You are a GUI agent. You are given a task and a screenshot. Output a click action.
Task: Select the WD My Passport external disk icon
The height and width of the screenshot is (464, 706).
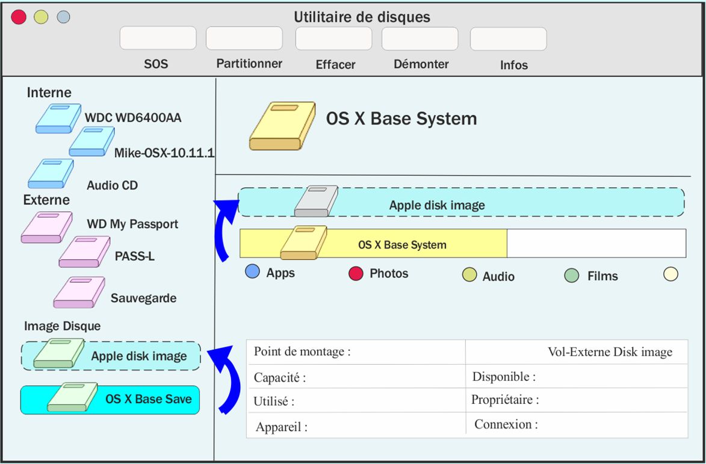pyautogui.click(x=46, y=227)
